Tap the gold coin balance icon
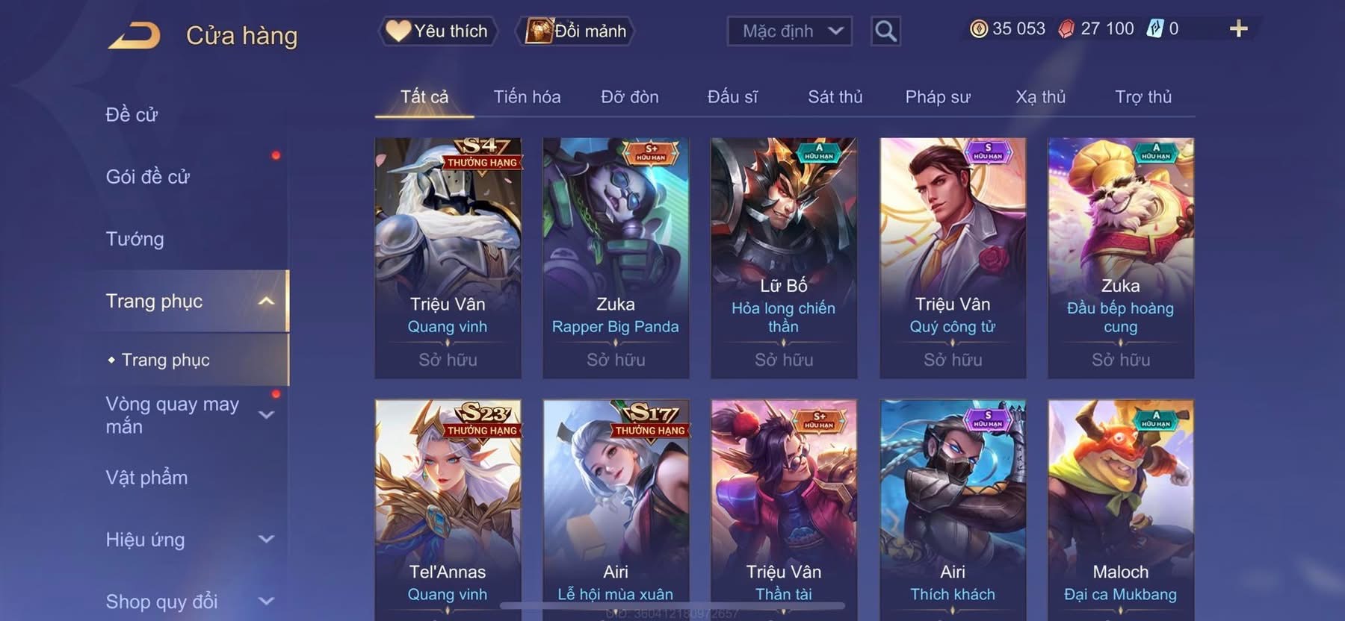Viewport: 1345px width, 621px height. coord(978,29)
